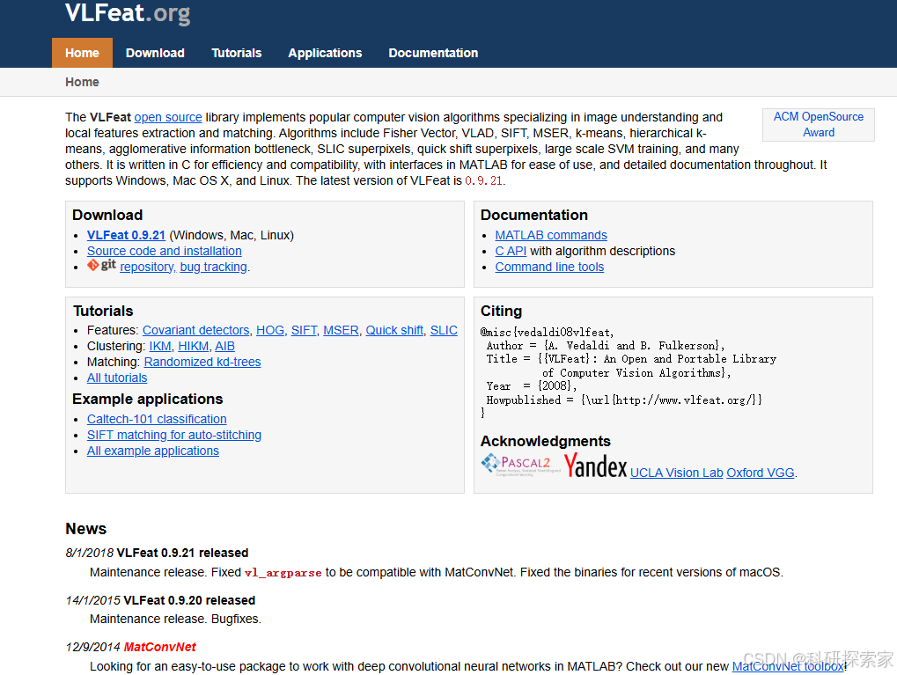Open the git repository link
The image size is (897, 675).
pyautogui.click(x=148, y=268)
